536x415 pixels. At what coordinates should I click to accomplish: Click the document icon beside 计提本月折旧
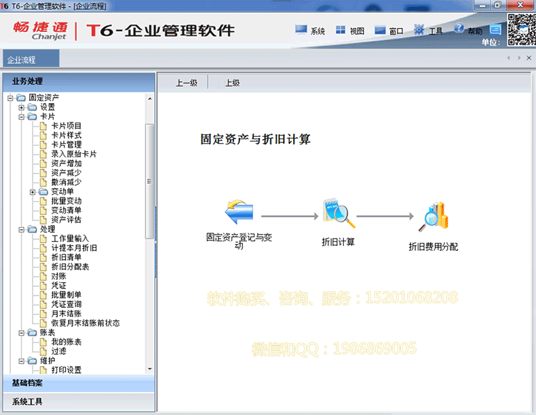[43, 248]
